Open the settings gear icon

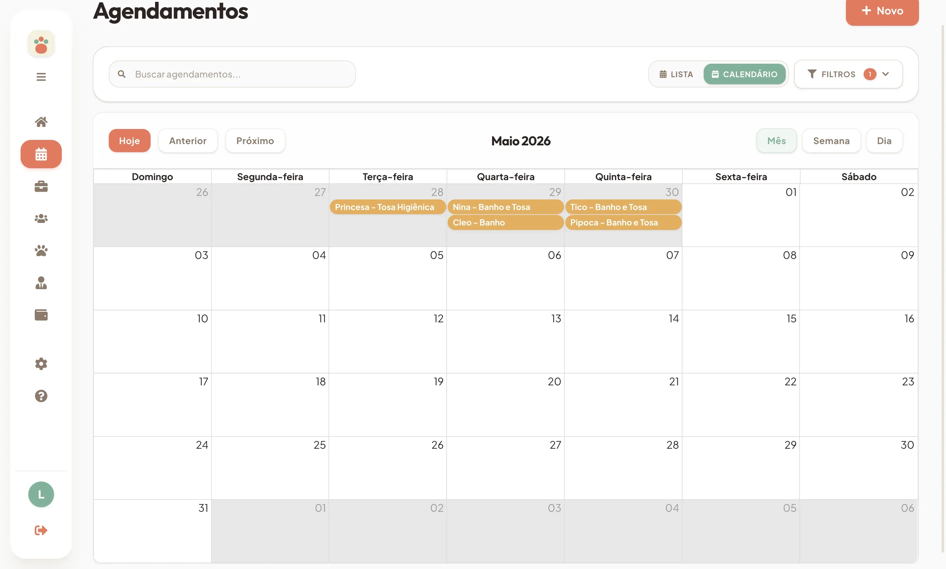click(x=41, y=363)
